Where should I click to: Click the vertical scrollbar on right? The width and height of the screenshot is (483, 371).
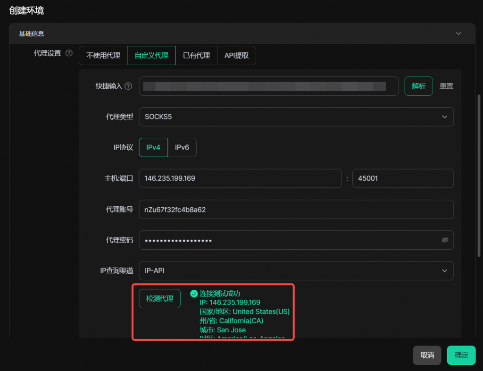point(479,175)
